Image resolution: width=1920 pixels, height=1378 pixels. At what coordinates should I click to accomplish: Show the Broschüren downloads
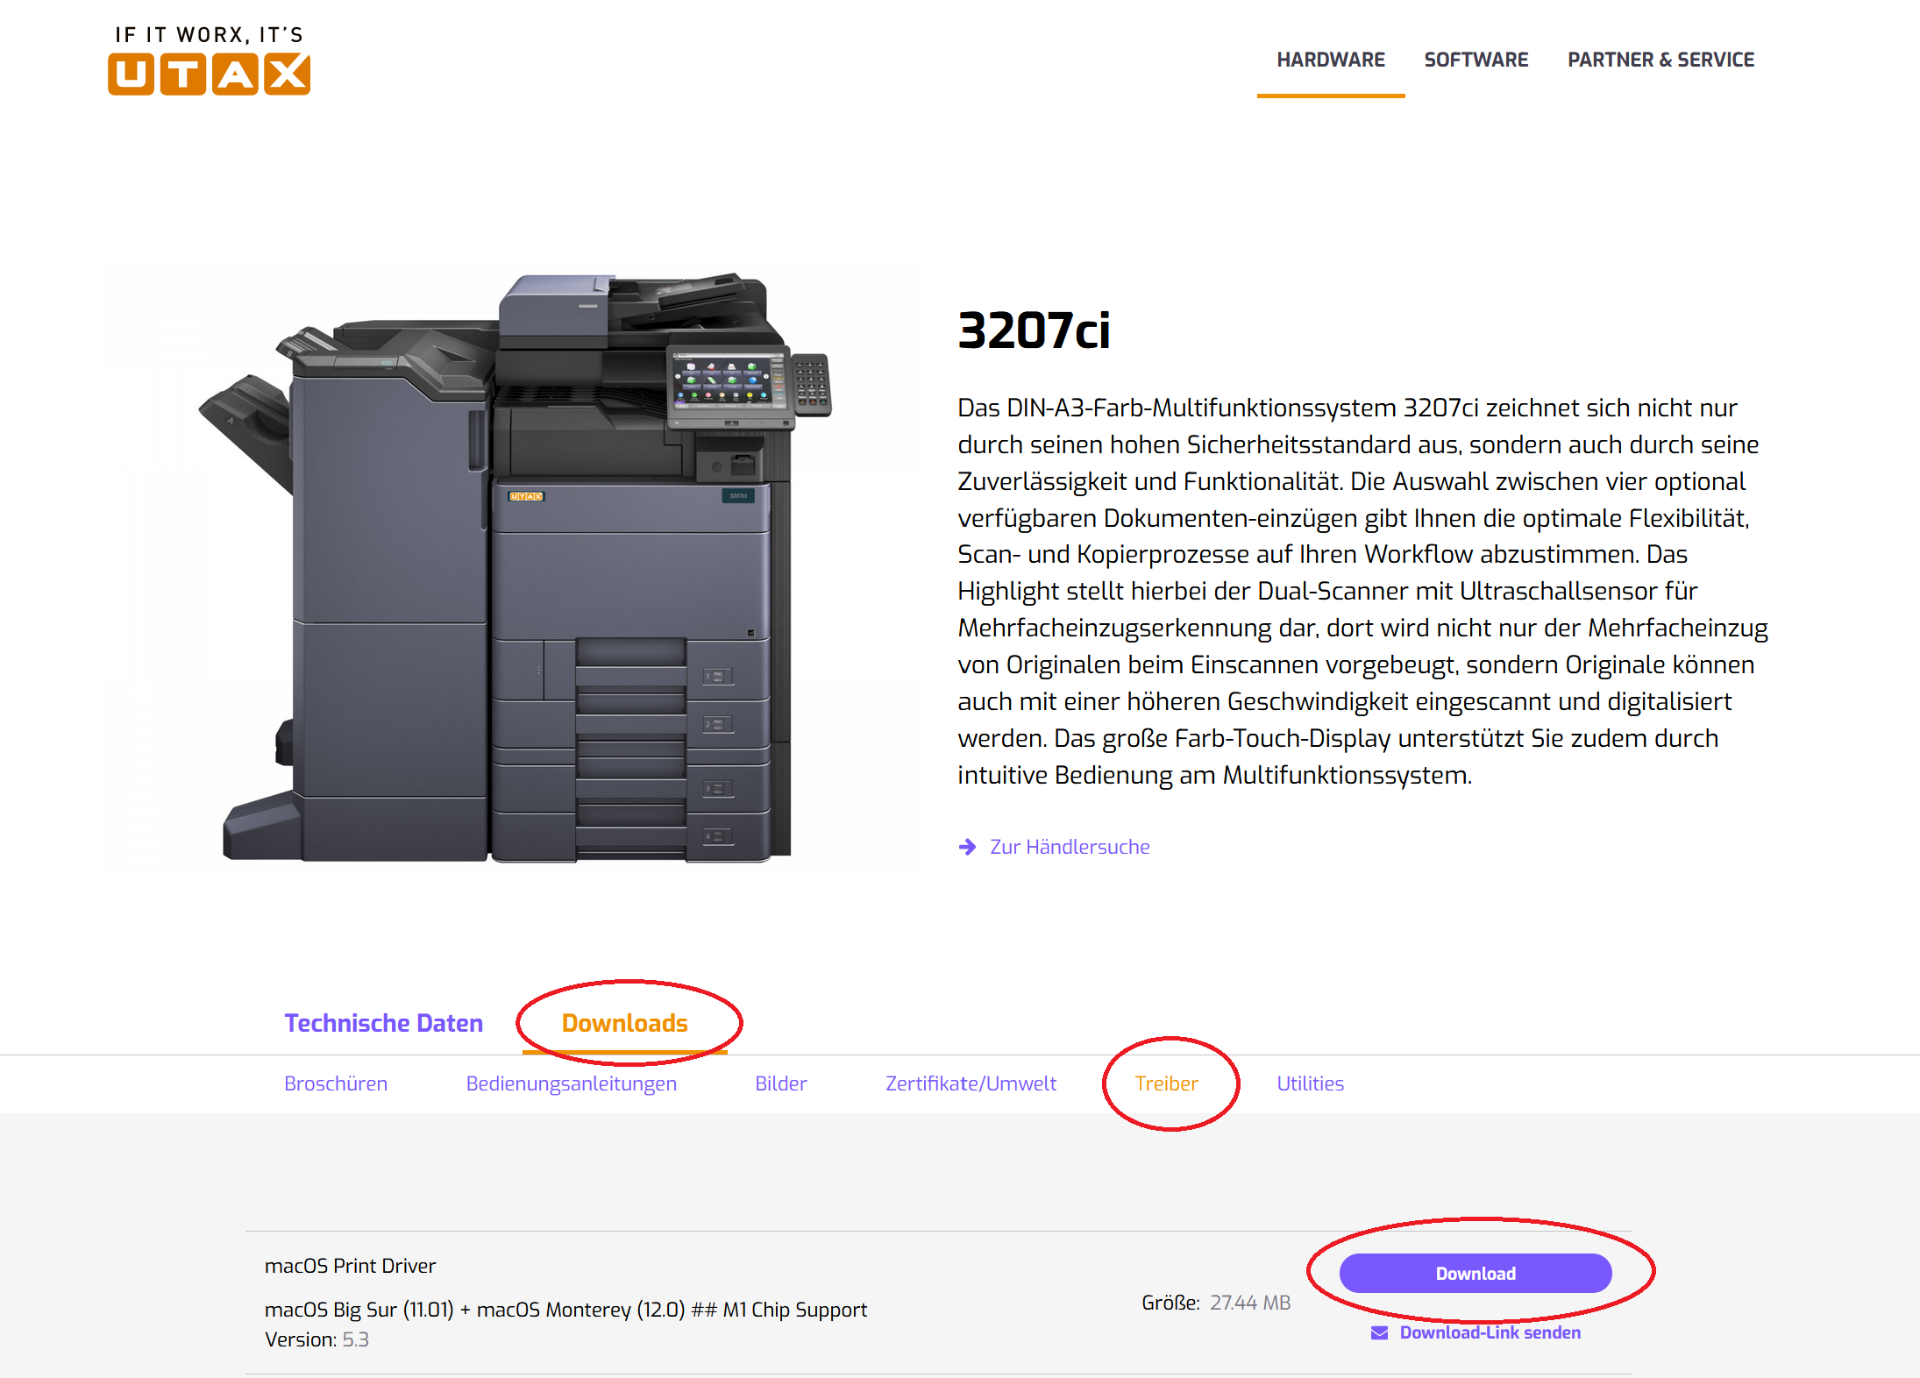(x=335, y=1083)
